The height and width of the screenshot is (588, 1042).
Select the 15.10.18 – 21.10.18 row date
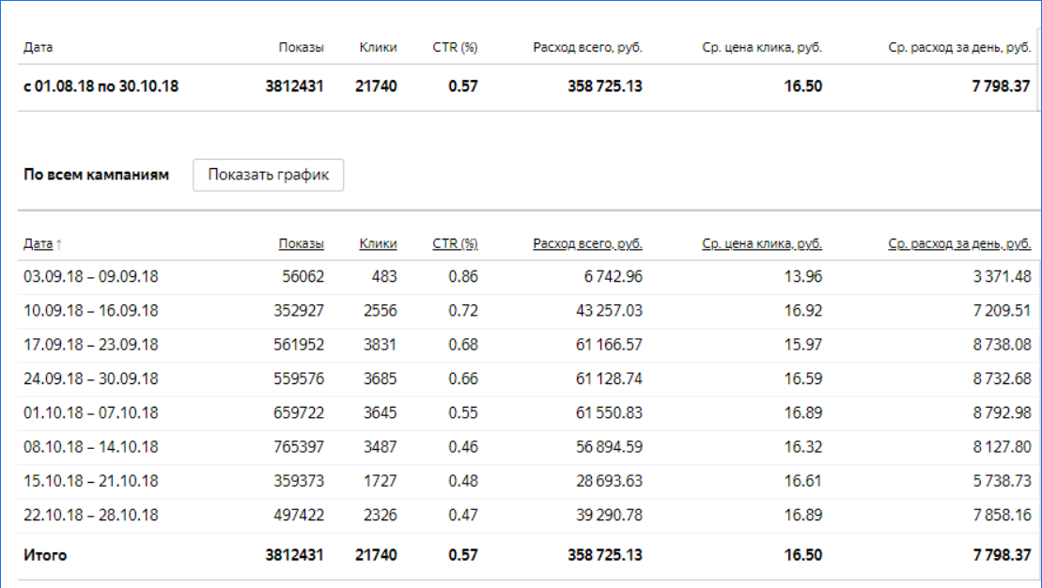pos(91,481)
